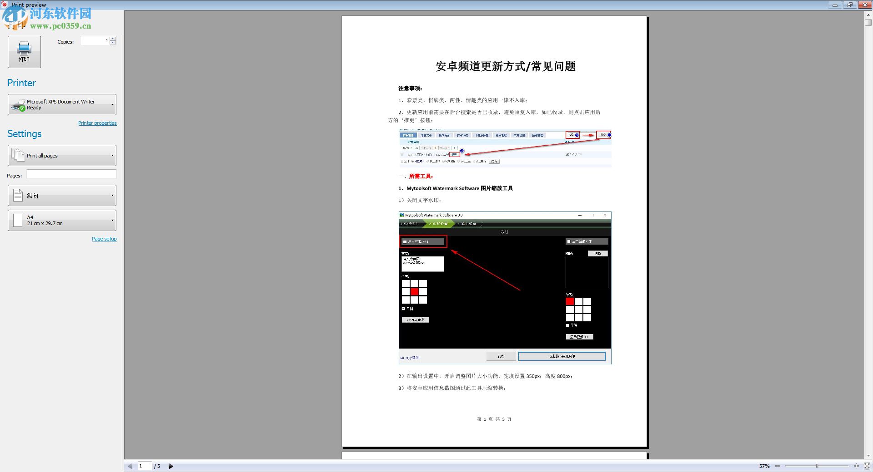
Task: Adjust the 57% zoom slider
Action: click(x=818, y=466)
